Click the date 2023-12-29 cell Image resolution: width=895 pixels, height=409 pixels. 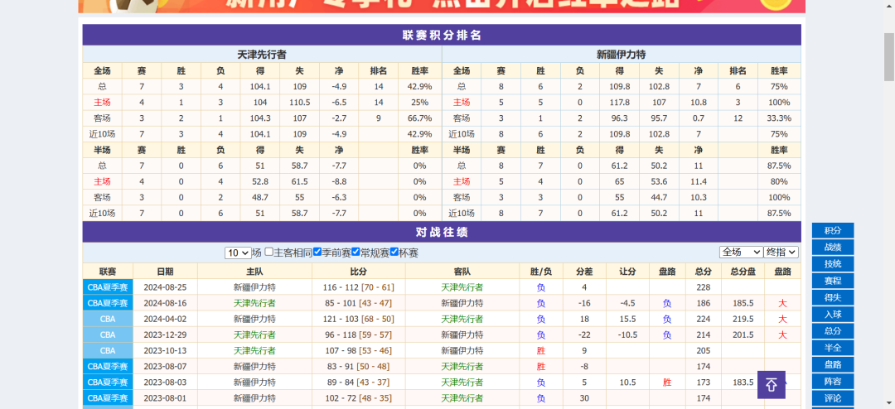166,334
